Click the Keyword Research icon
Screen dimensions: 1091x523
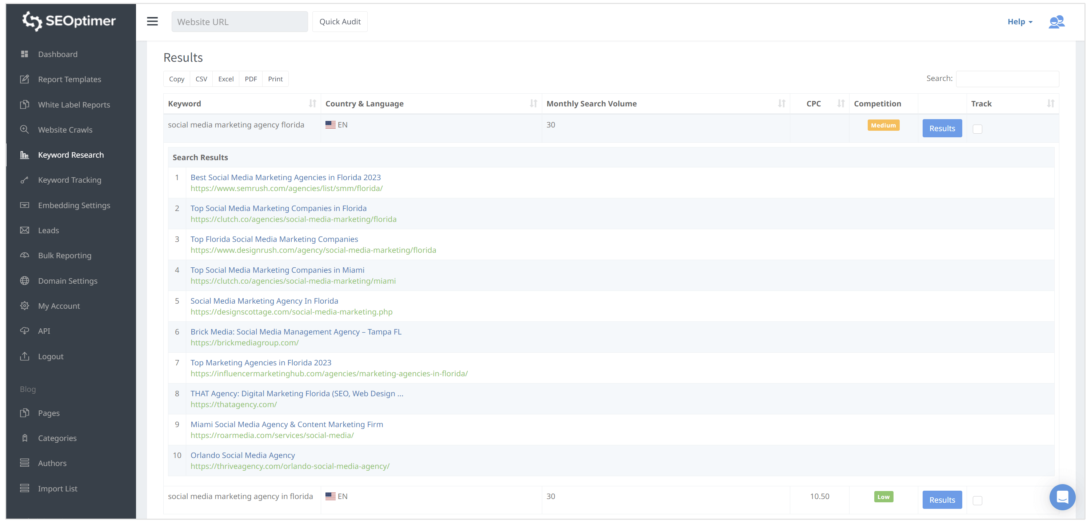point(25,154)
